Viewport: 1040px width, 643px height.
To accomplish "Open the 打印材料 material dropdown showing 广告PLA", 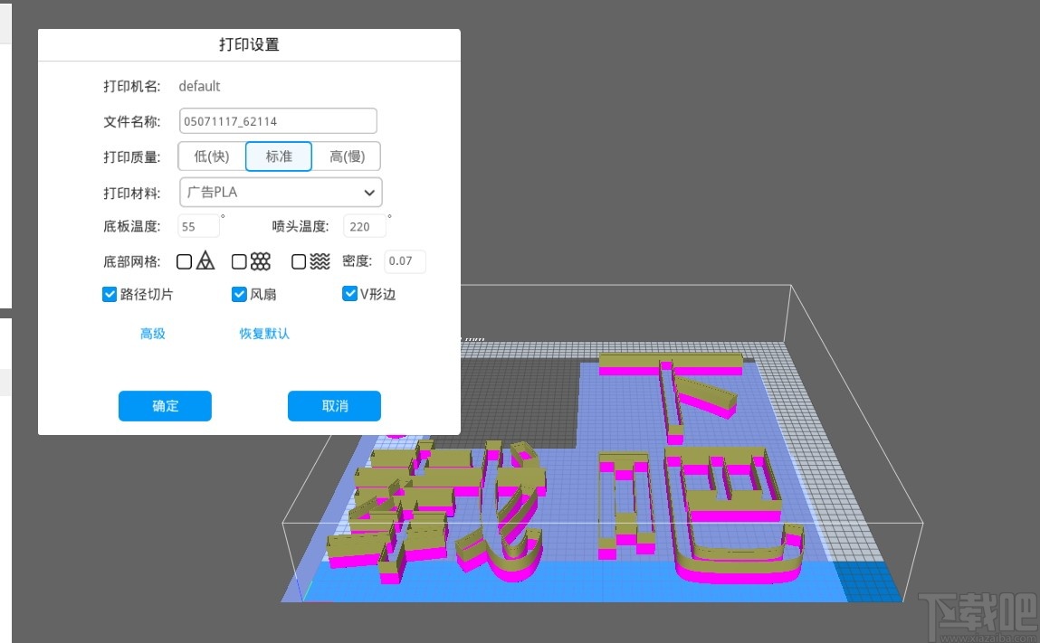I will (281, 193).
